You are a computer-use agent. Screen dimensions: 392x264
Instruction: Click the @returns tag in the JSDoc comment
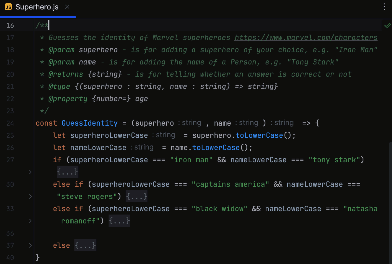pos(66,74)
